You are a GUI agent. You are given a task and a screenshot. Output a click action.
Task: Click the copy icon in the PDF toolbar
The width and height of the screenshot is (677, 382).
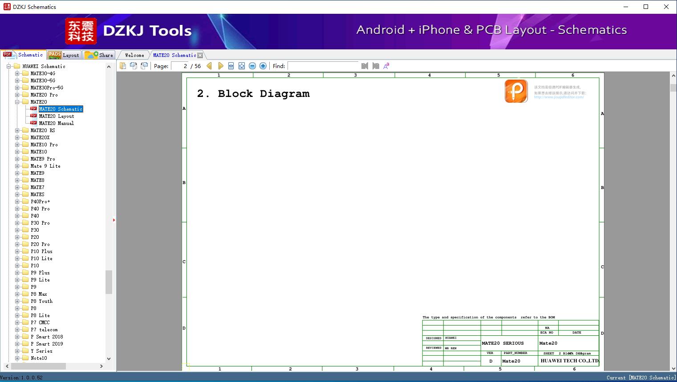(123, 66)
